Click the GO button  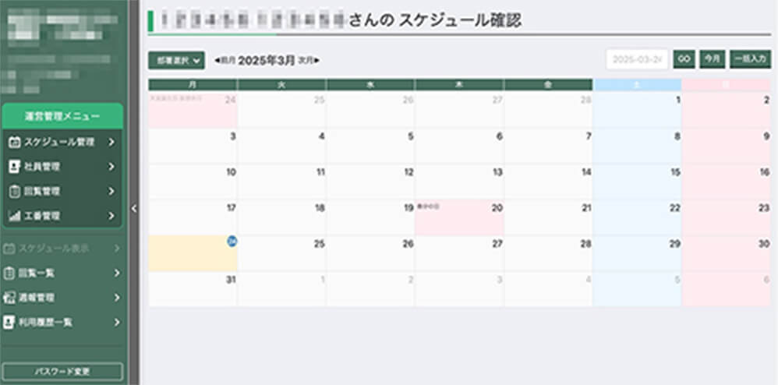click(684, 59)
